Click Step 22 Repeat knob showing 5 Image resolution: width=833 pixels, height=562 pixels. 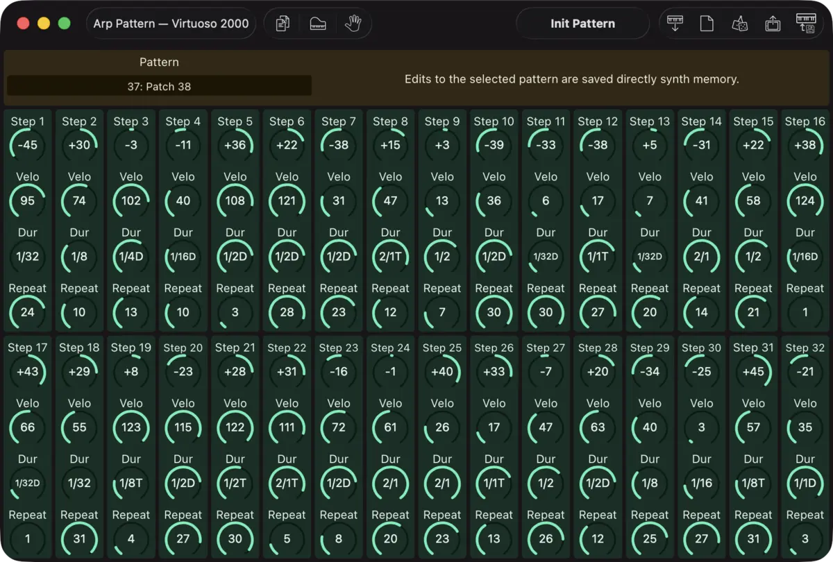(x=287, y=538)
